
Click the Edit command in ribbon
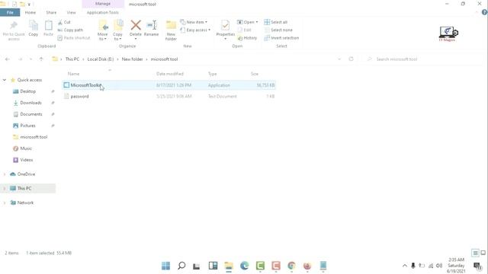(x=245, y=30)
